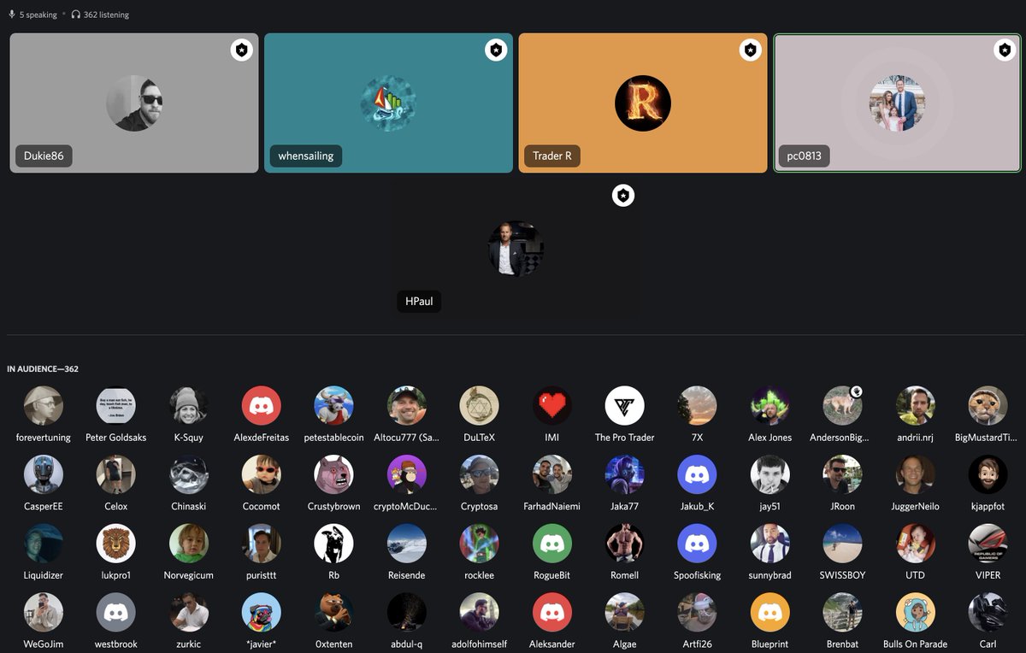Viewport: 1026px width, 653px height.
Task: Open Jakub_K's blue Discord avatar
Action: pyautogui.click(x=698, y=474)
